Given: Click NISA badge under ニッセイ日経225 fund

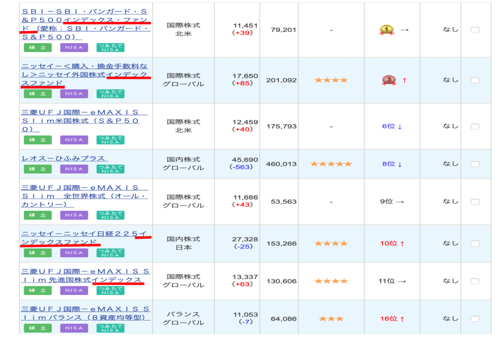Looking at the screenshot, I should 74,253.
